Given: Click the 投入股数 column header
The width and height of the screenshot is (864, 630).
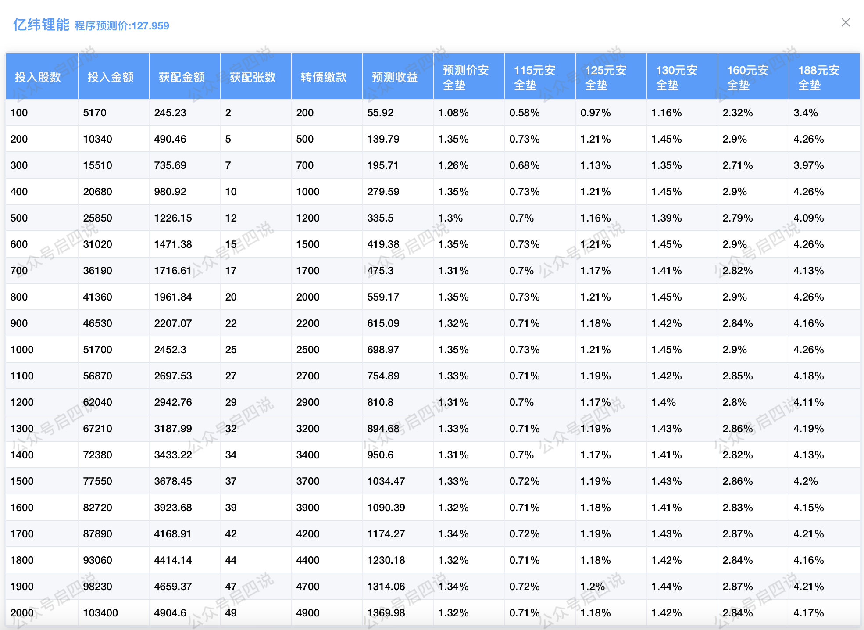Looking at the screenshot, I should (x=38, y=77).
